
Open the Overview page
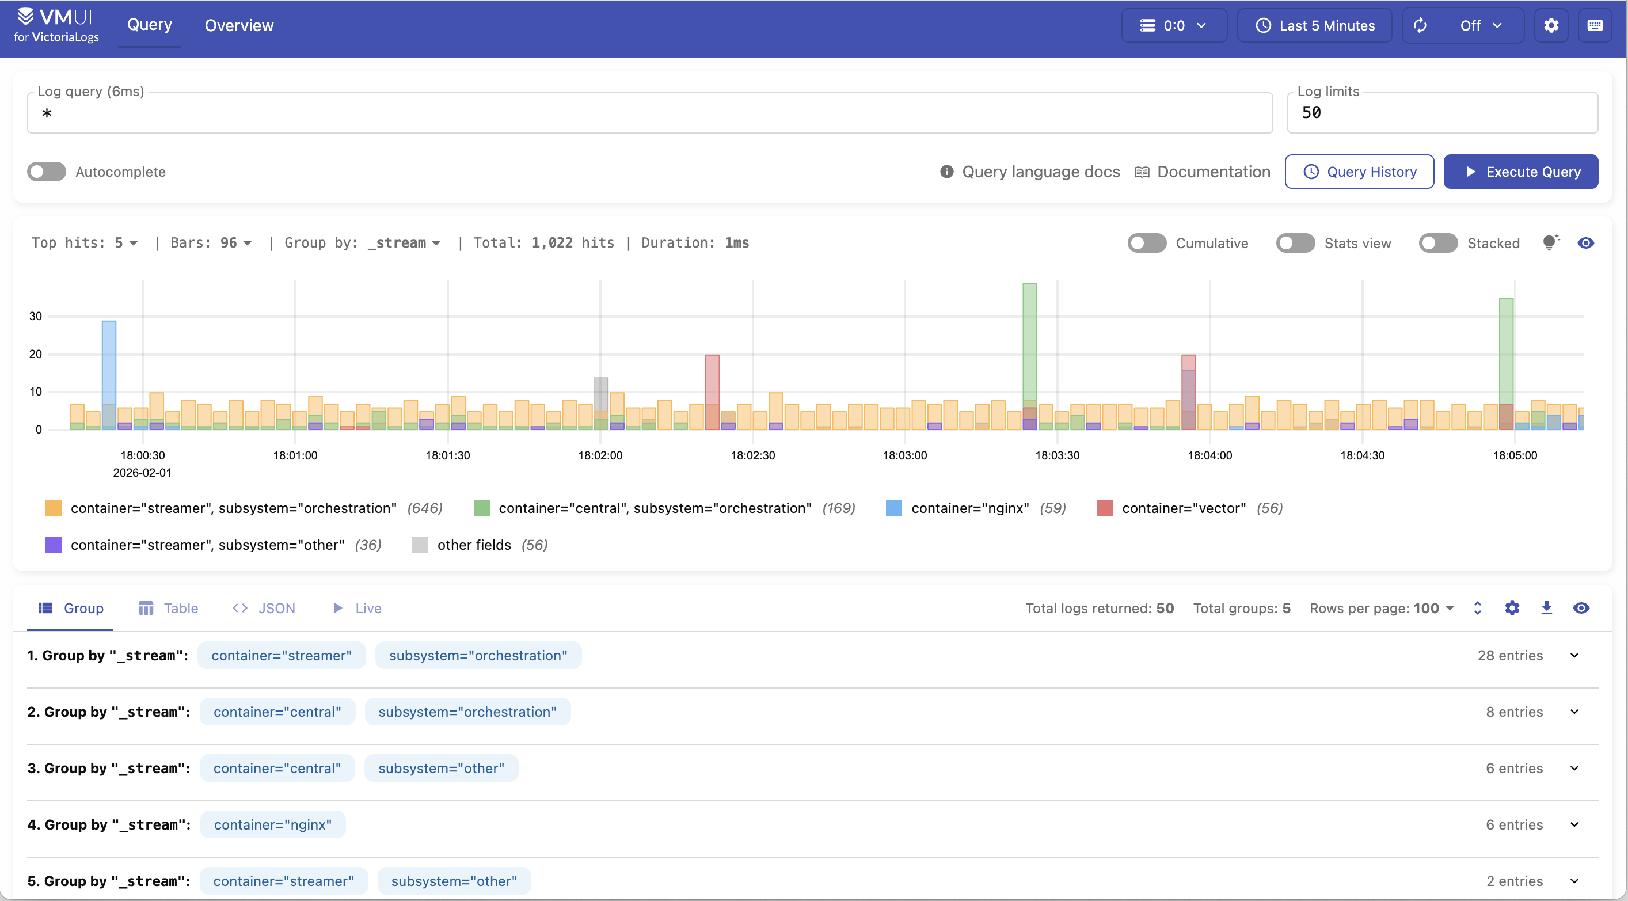point(239,25)
